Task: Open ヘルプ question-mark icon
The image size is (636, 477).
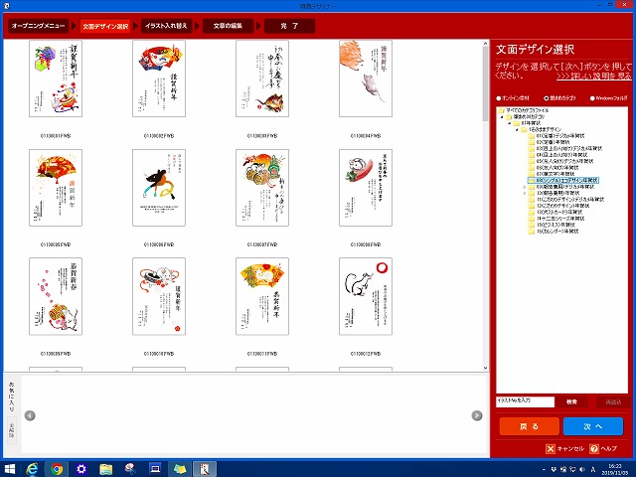Action: pyautogui.click(x=594, y=448)
